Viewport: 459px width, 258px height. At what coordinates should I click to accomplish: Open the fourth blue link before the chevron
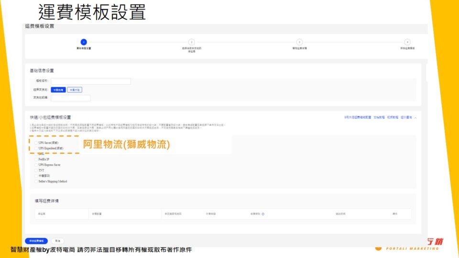406,118
